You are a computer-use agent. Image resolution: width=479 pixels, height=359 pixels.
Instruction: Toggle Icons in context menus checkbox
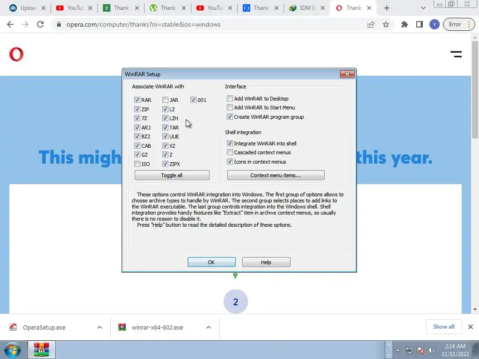[230, 161]
